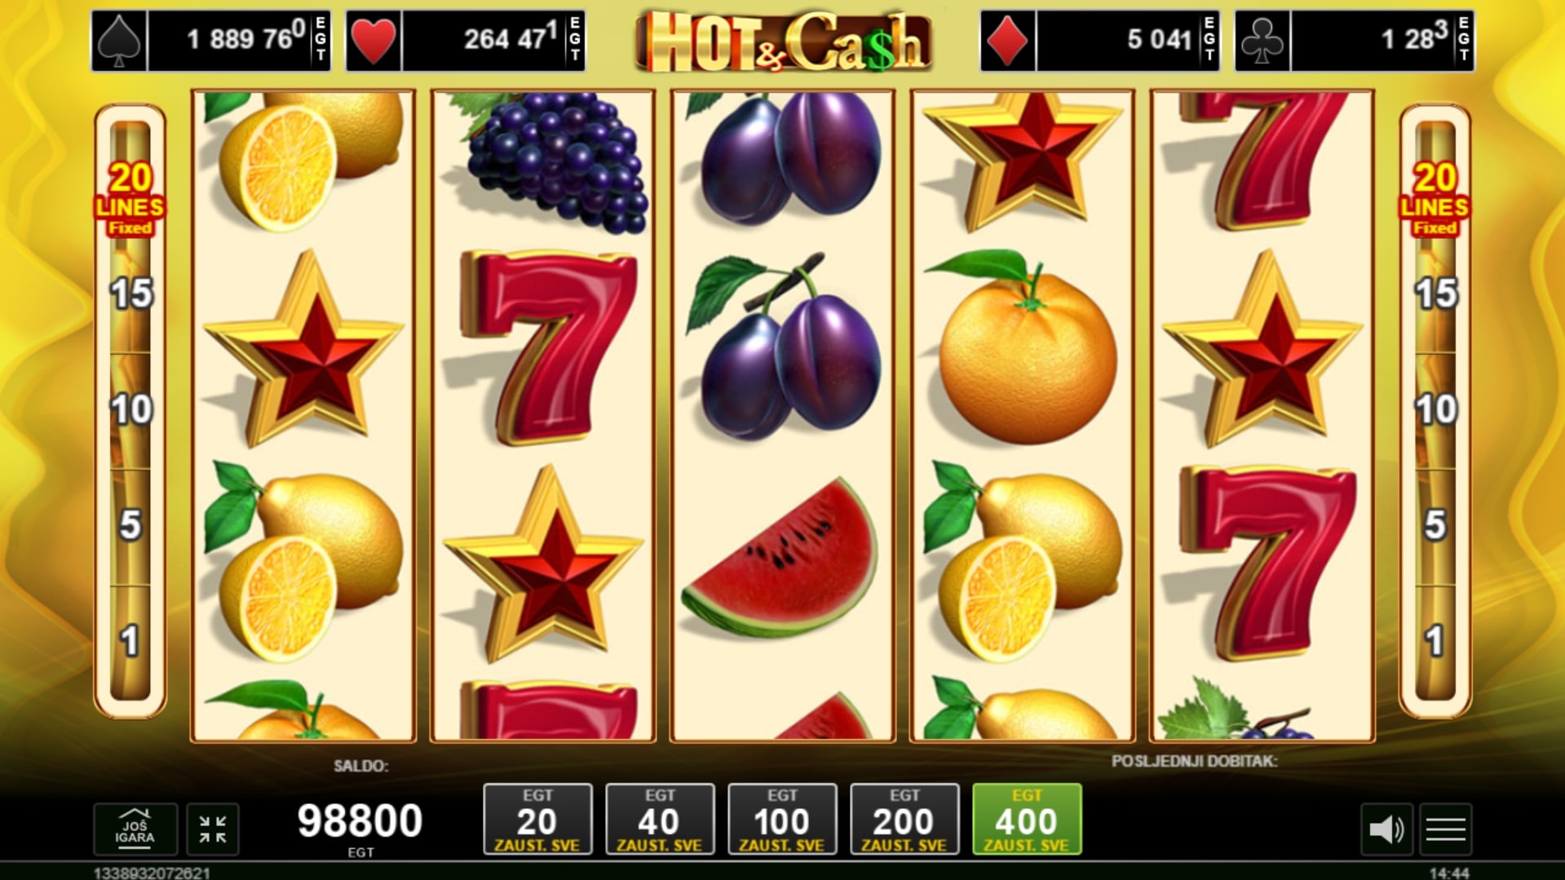Click the diamonds jackpot icon
Screen dimensions: 1565x880
point(1007,40)
